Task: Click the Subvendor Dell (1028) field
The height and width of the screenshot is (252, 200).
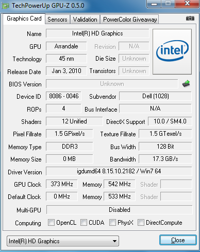Action: pyautogui.click(x=156, y=96)
